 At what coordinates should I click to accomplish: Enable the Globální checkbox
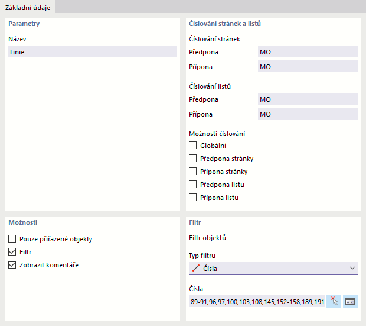(x=192, y=146)
